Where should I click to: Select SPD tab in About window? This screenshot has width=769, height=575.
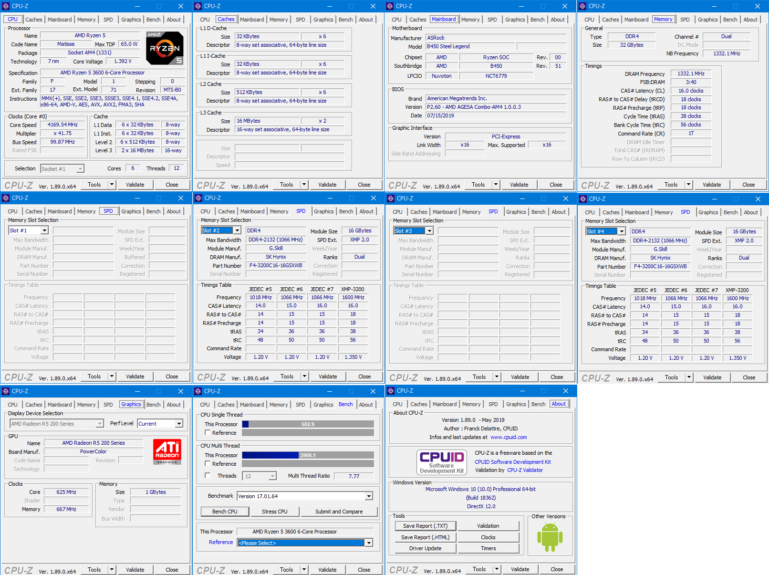pos(493,404)
